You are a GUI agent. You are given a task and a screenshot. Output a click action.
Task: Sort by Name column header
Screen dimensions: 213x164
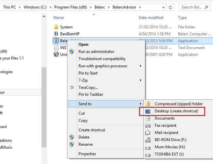coord(59,18)
